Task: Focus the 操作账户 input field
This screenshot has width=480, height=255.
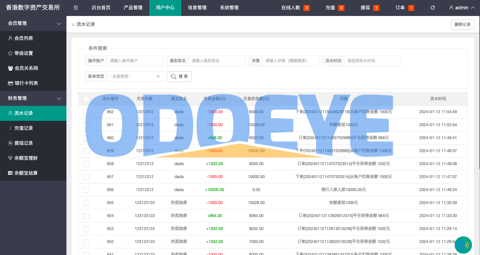Action: pyautogui.click(x=135, y=61)
